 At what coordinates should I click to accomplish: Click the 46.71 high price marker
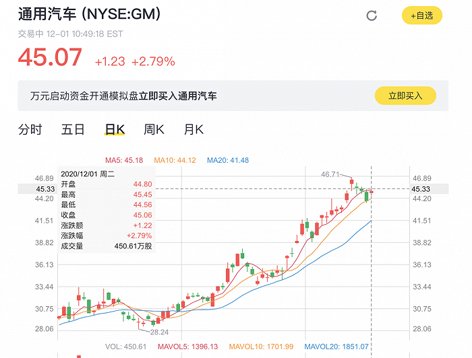coord(330,174)
